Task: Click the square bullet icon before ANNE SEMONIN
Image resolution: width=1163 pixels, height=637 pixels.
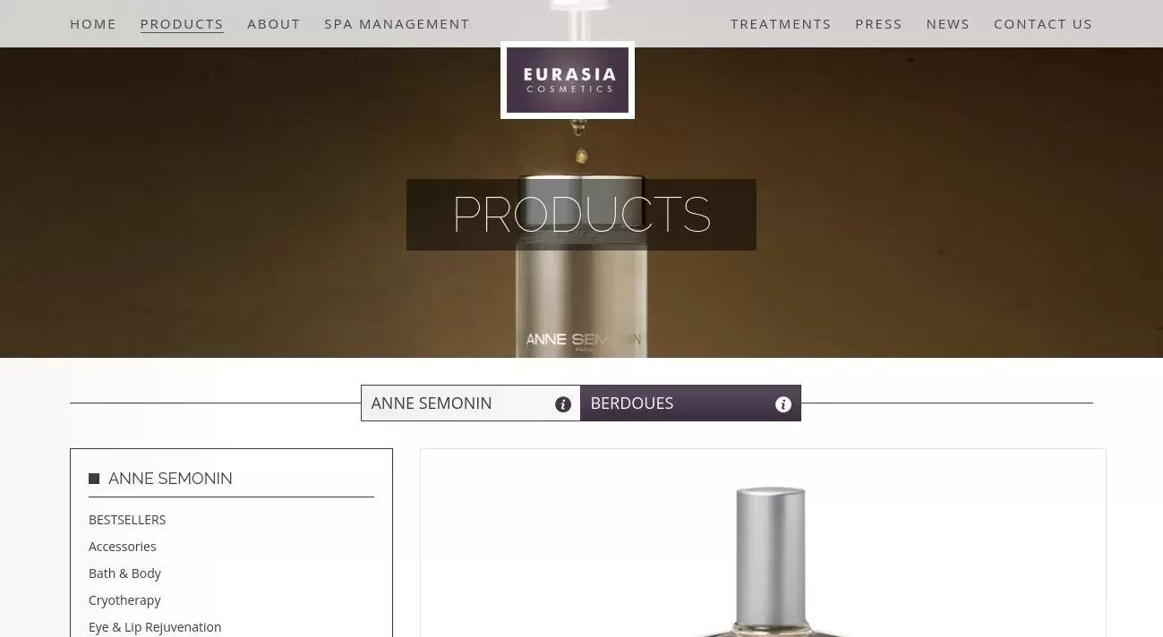Action: (94, 479)
